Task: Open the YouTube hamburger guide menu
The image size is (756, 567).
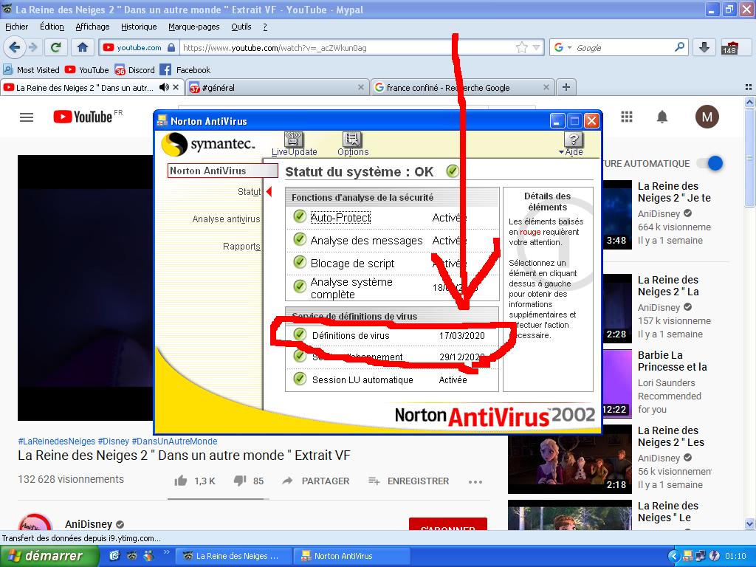Action: click(27, 117)
